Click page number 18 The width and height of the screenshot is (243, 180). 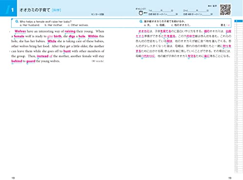point(13,178)
